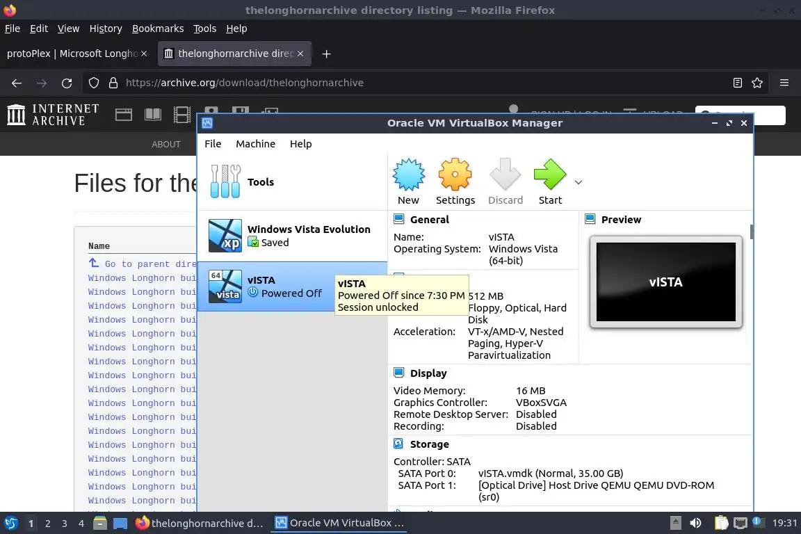The width and height of the screenshot is (801, 534).
Task: Open Firefox View menu
Action: click(x=68, y=29)
